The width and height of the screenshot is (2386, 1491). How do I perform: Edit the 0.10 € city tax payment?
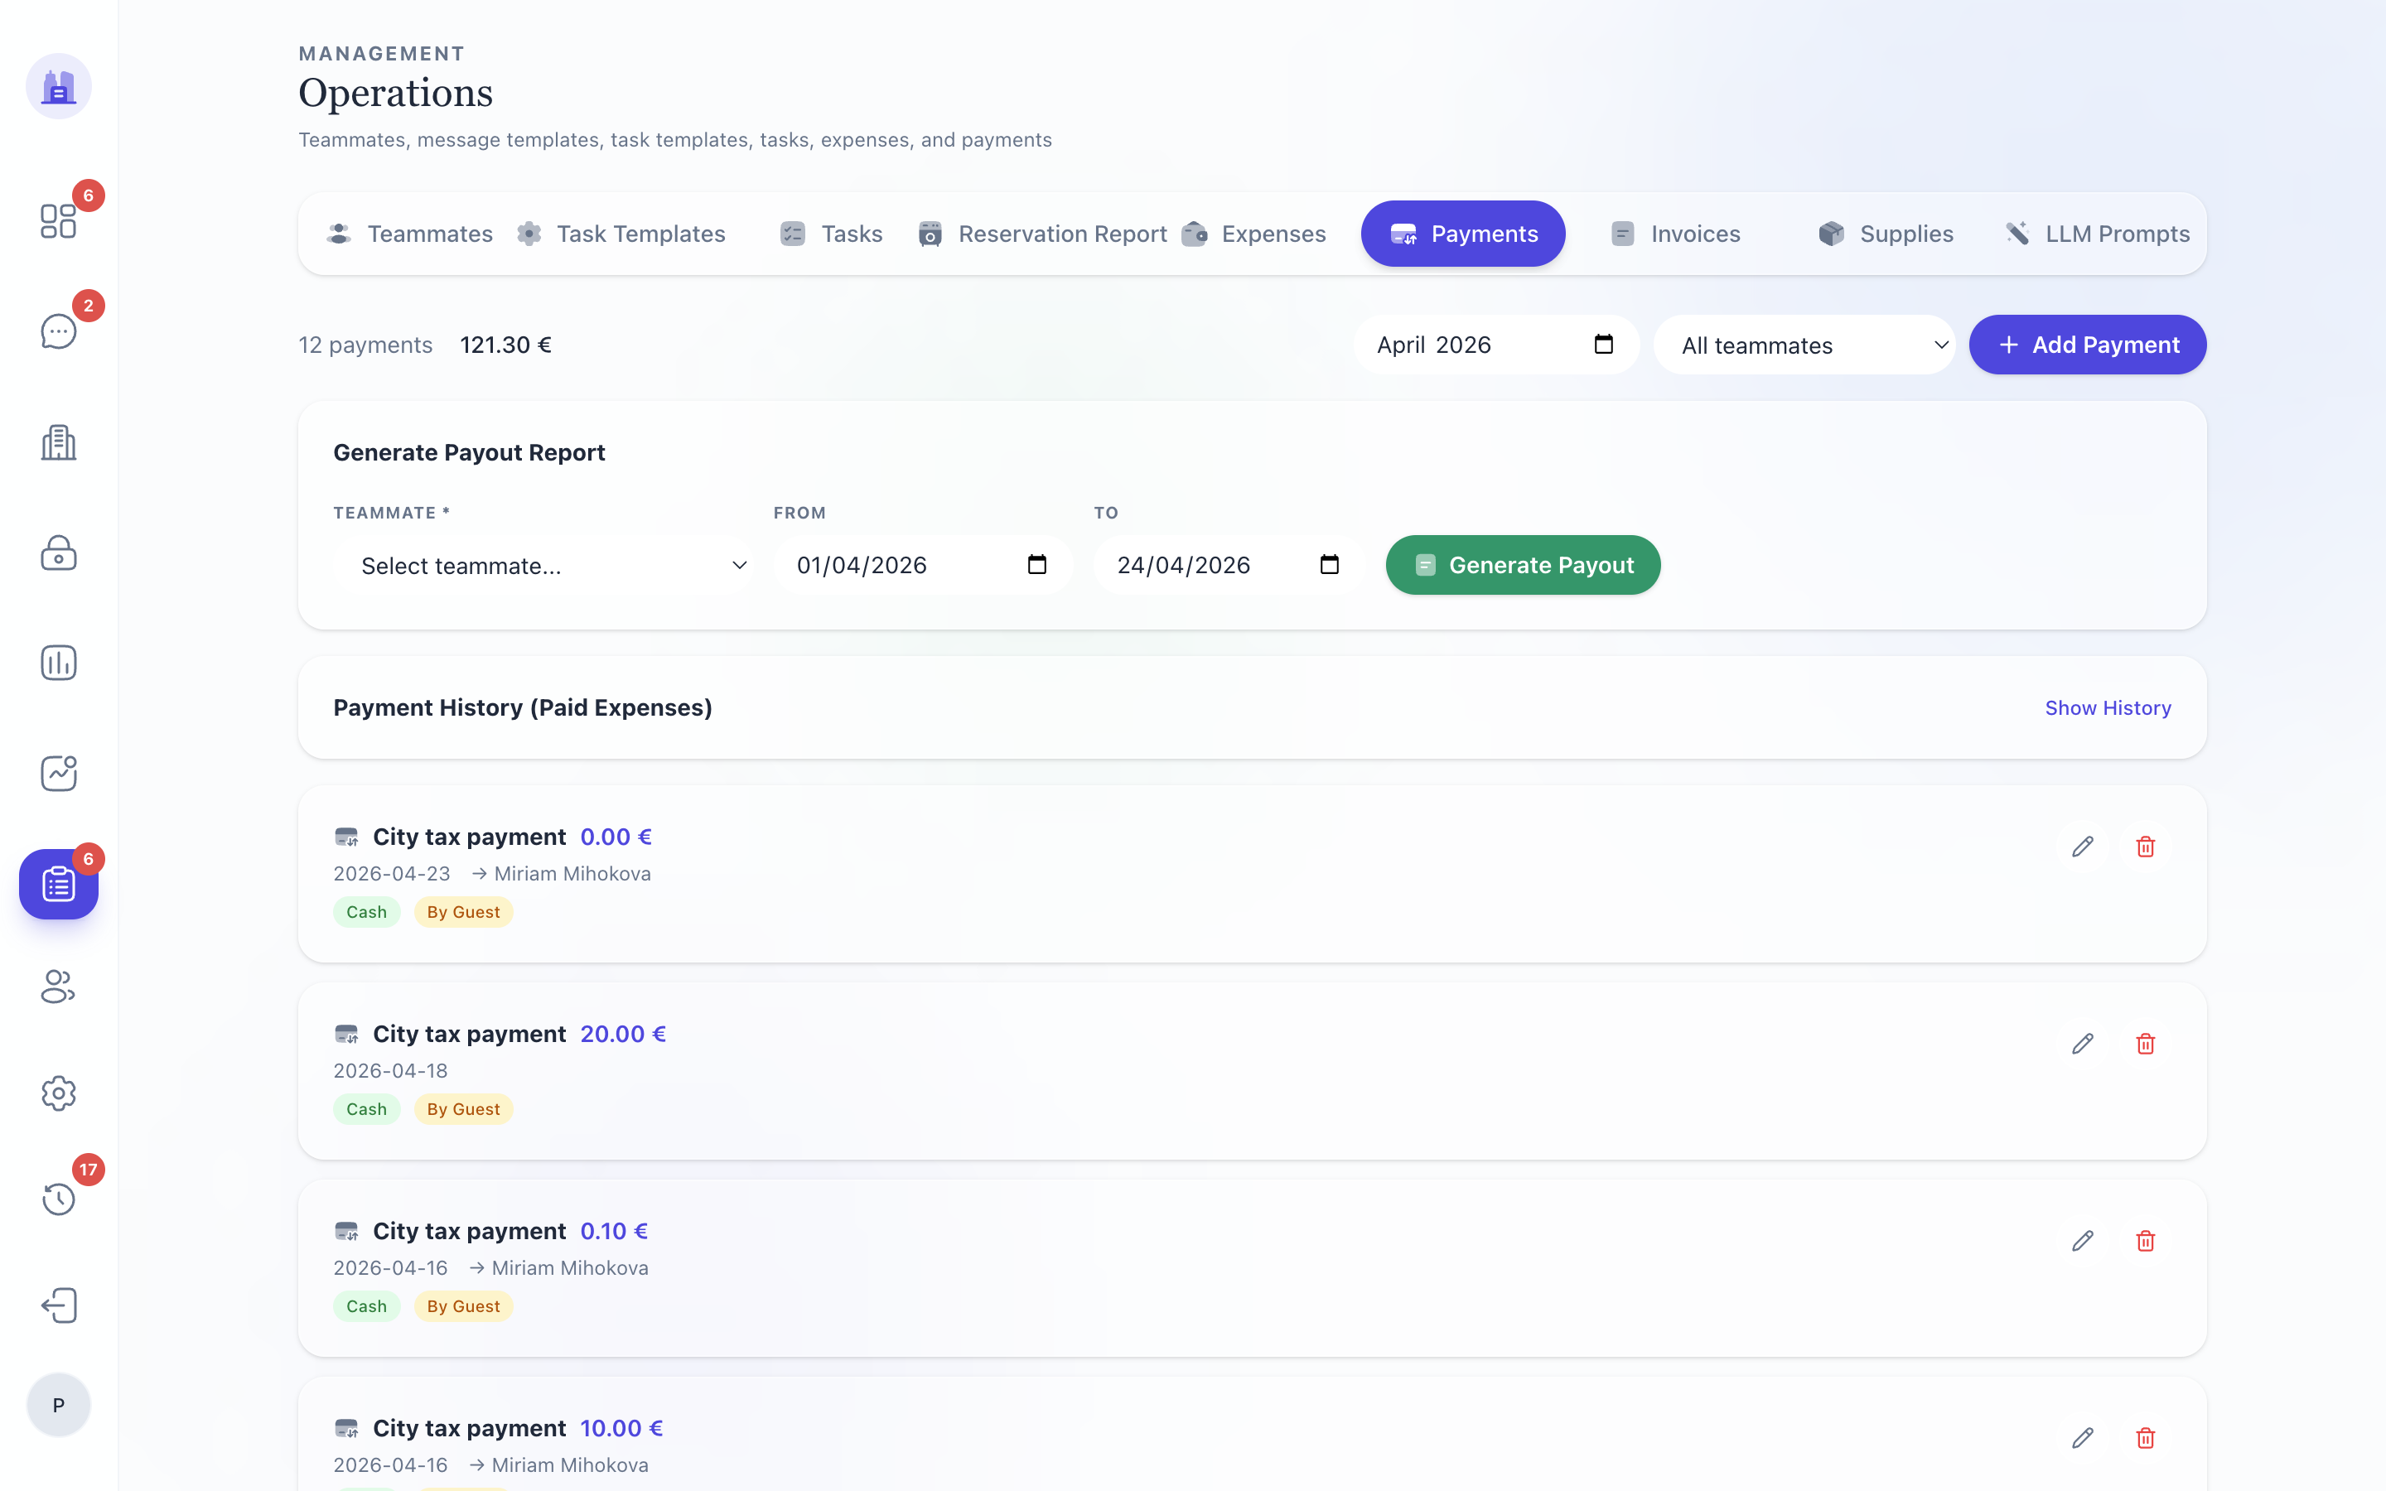2082,1241
